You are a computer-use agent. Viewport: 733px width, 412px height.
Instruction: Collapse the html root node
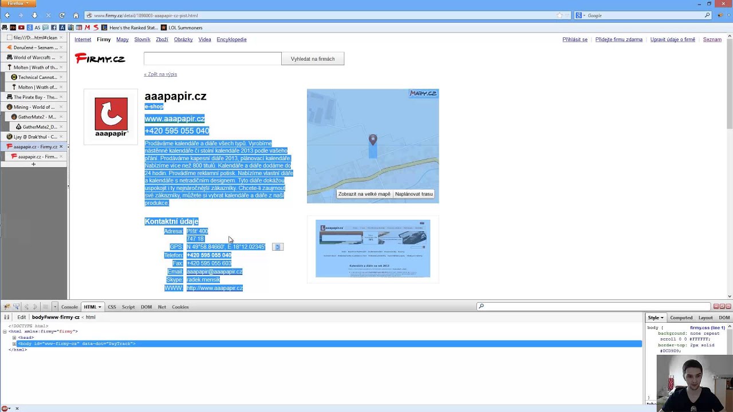pyautogui.click(x=5, y=331)
